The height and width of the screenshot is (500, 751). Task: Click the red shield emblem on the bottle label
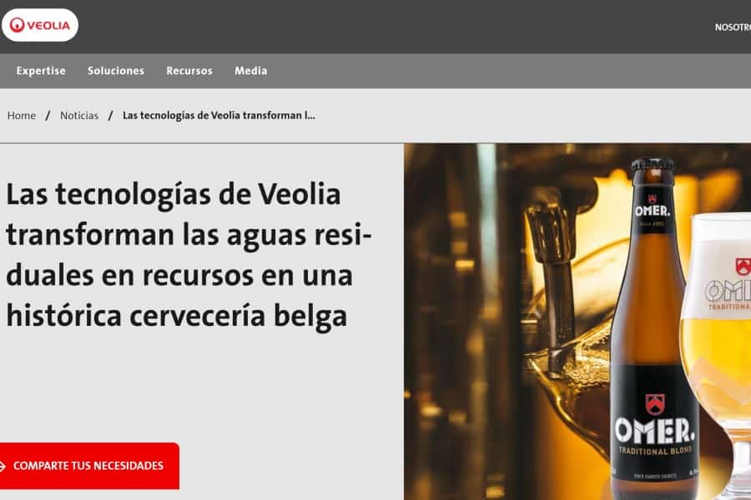pyautogui.click(x=655, y=404)
